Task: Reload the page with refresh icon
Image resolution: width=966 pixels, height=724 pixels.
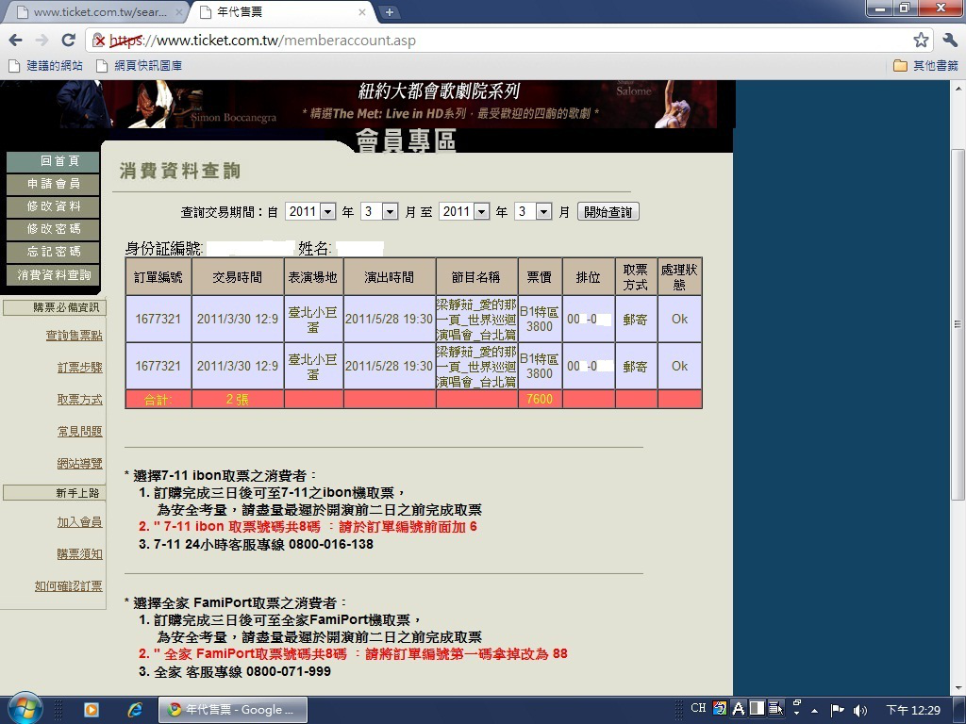Action: (68, 41)
